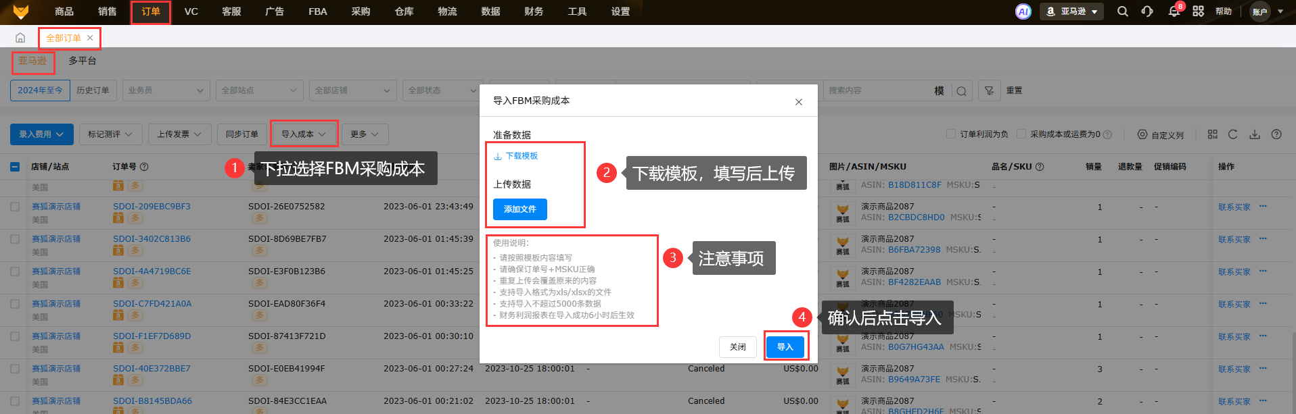Open the 商品 menu
This screenshot has height=414, width=1296.
(x=64, y=11)
